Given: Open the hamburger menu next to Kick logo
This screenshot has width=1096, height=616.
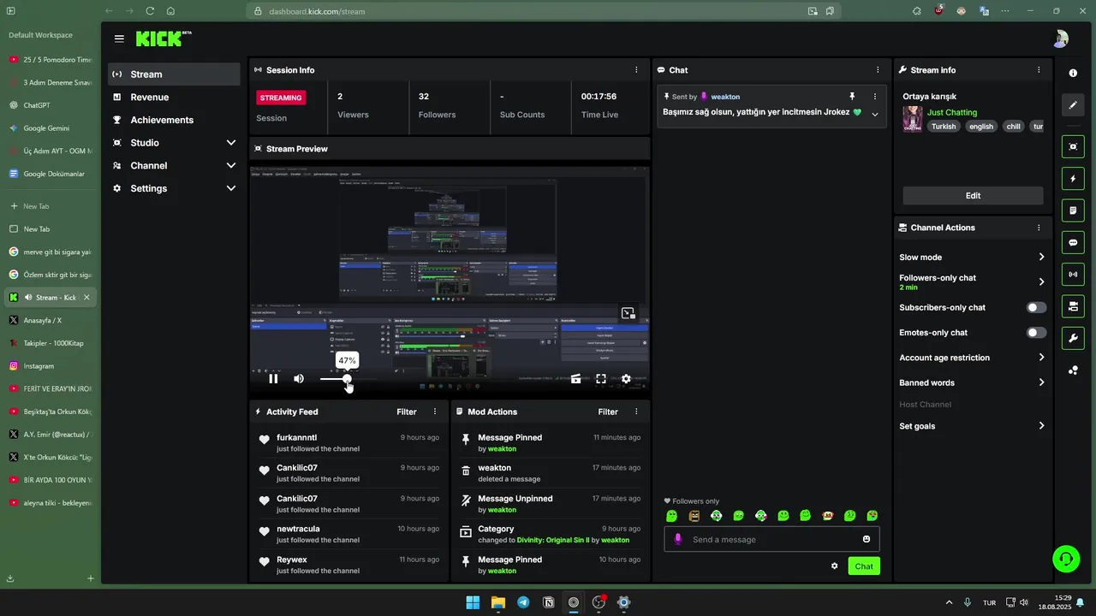Looking at the screenshot, I should [119, 38].
